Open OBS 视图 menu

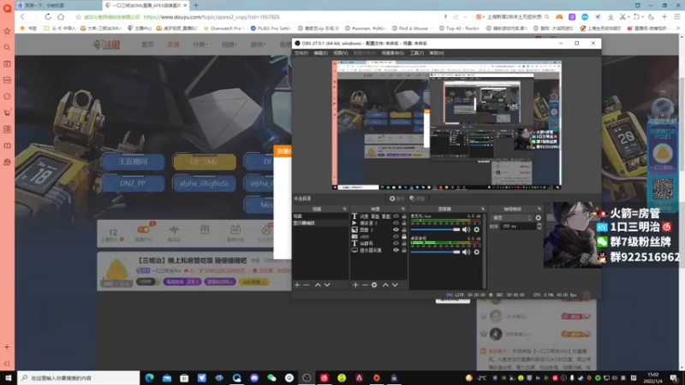pyautogui.click(x=340, y=53)
